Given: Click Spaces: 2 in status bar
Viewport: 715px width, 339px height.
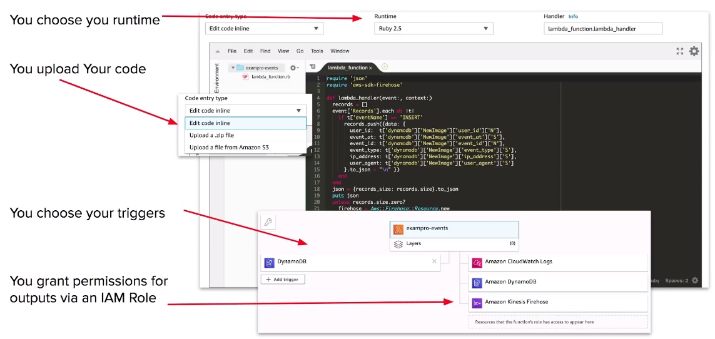Looking at the screenshot, I should (676, 281).
